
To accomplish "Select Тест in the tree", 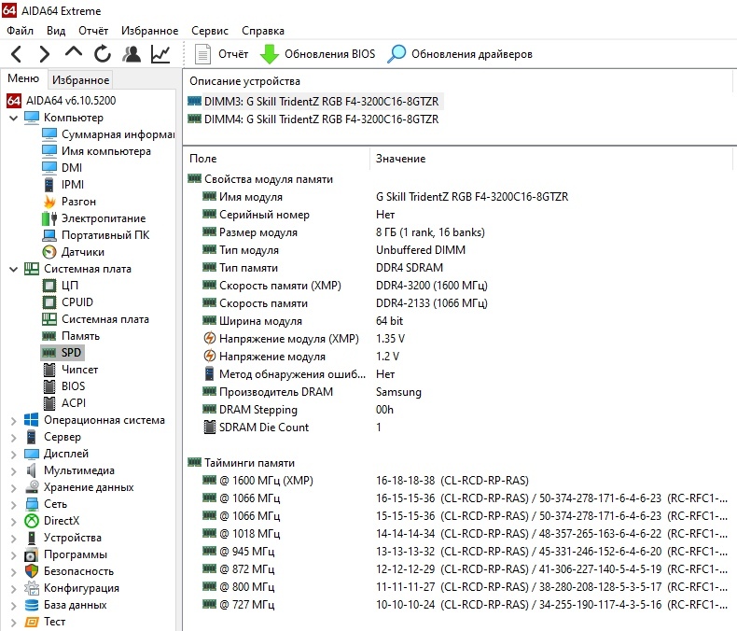I will pos(54,622).
